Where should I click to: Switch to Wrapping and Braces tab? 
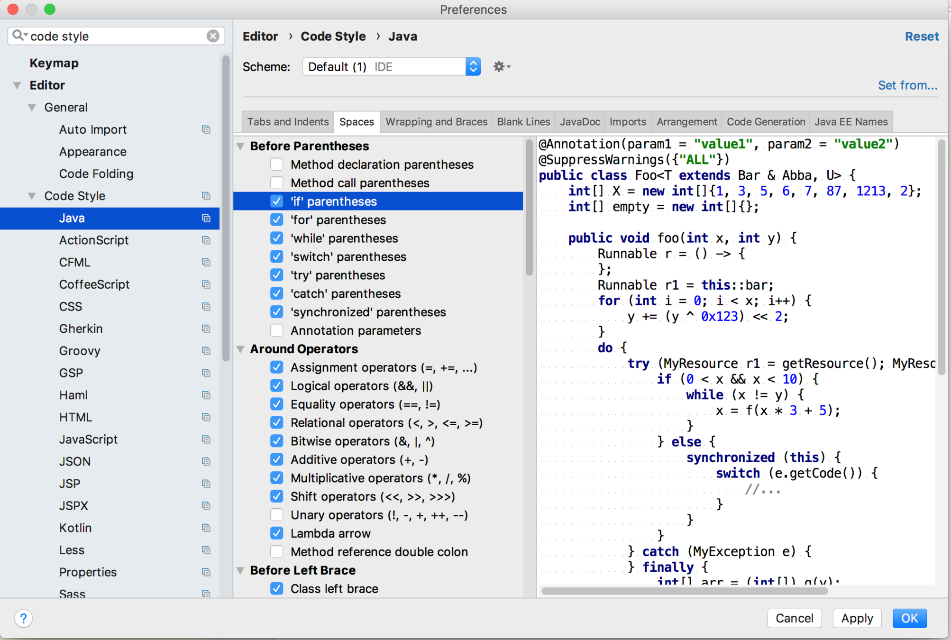coord(436,122)
